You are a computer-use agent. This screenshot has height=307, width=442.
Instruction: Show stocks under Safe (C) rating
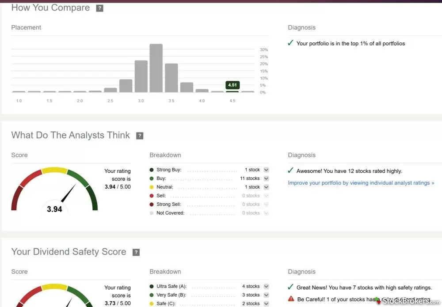266,303
